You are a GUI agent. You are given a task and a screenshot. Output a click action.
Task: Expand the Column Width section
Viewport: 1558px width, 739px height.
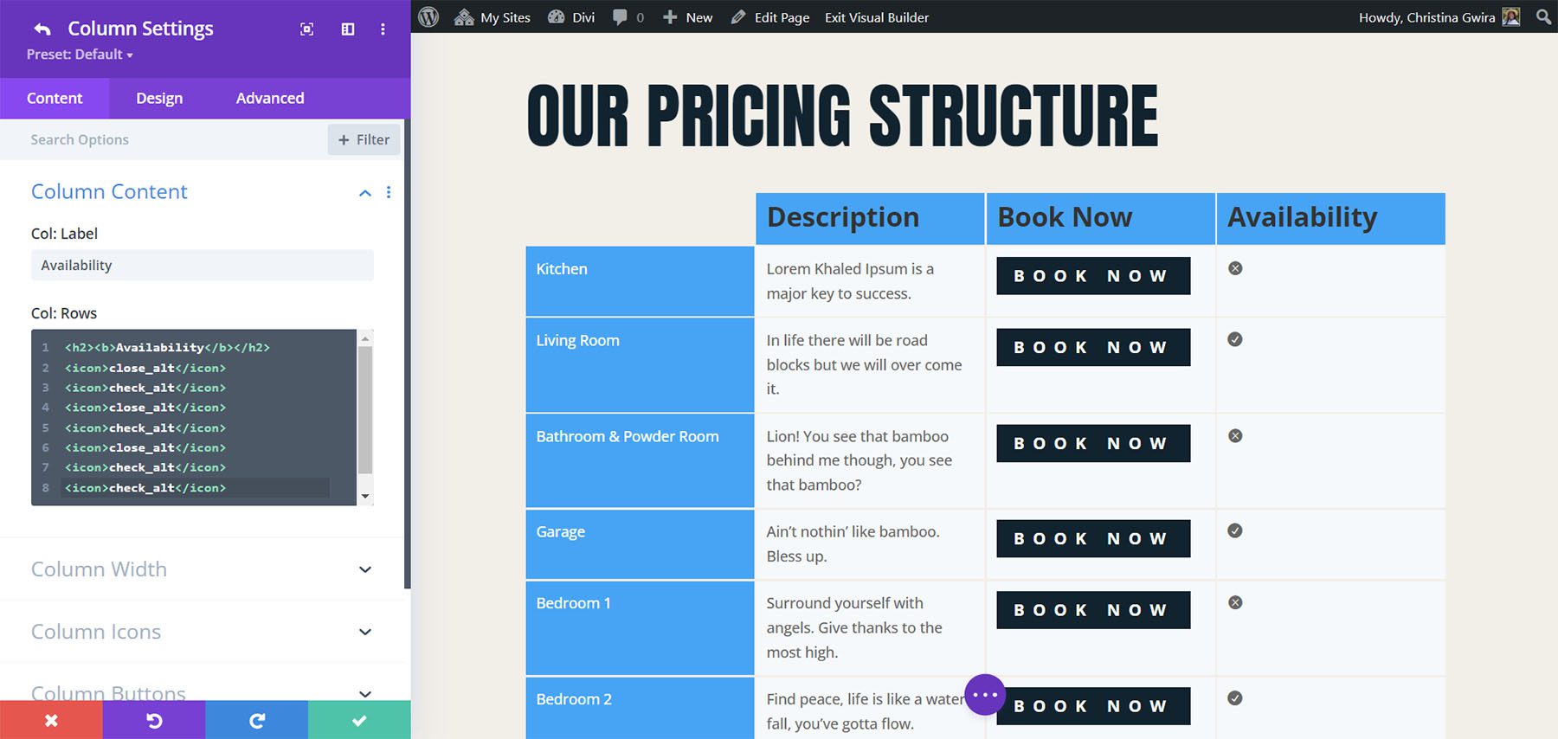click(x=364, y=569)
